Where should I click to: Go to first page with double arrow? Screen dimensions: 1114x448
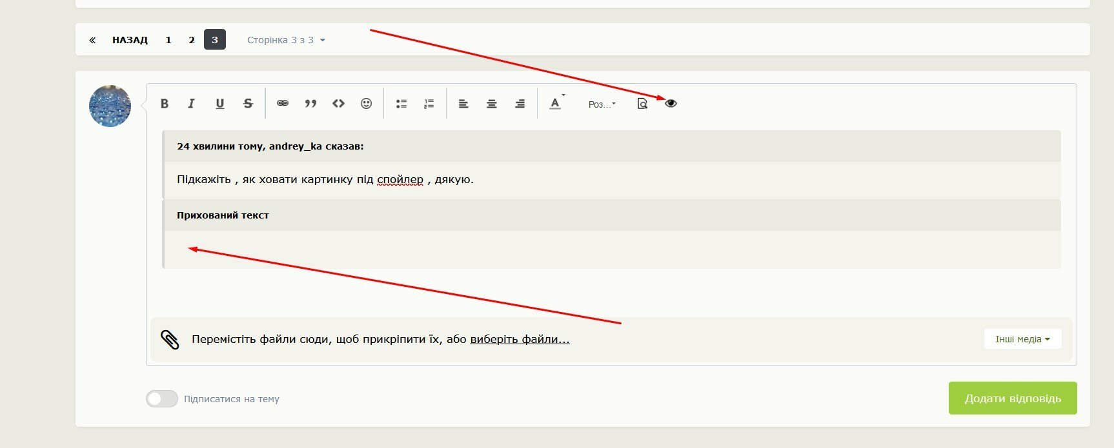point(92,40)
